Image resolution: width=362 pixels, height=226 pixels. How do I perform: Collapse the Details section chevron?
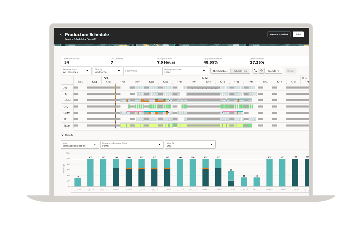coord(63,135)
